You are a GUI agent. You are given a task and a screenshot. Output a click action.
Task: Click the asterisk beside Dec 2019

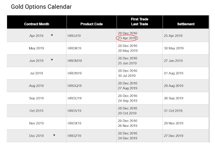point(54,135)
